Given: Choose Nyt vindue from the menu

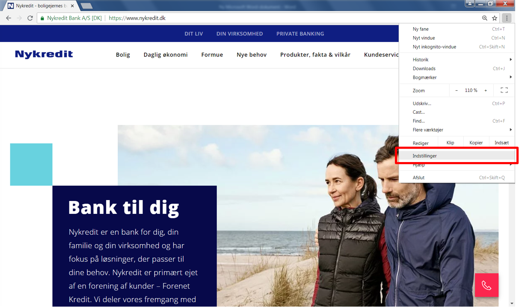Looking at the screenshot, I should [x=457, y=38].
